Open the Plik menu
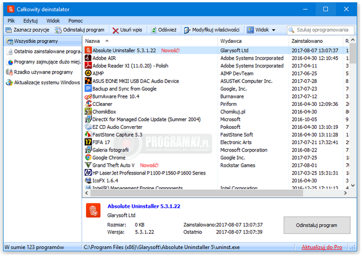 tap(11, 21)
